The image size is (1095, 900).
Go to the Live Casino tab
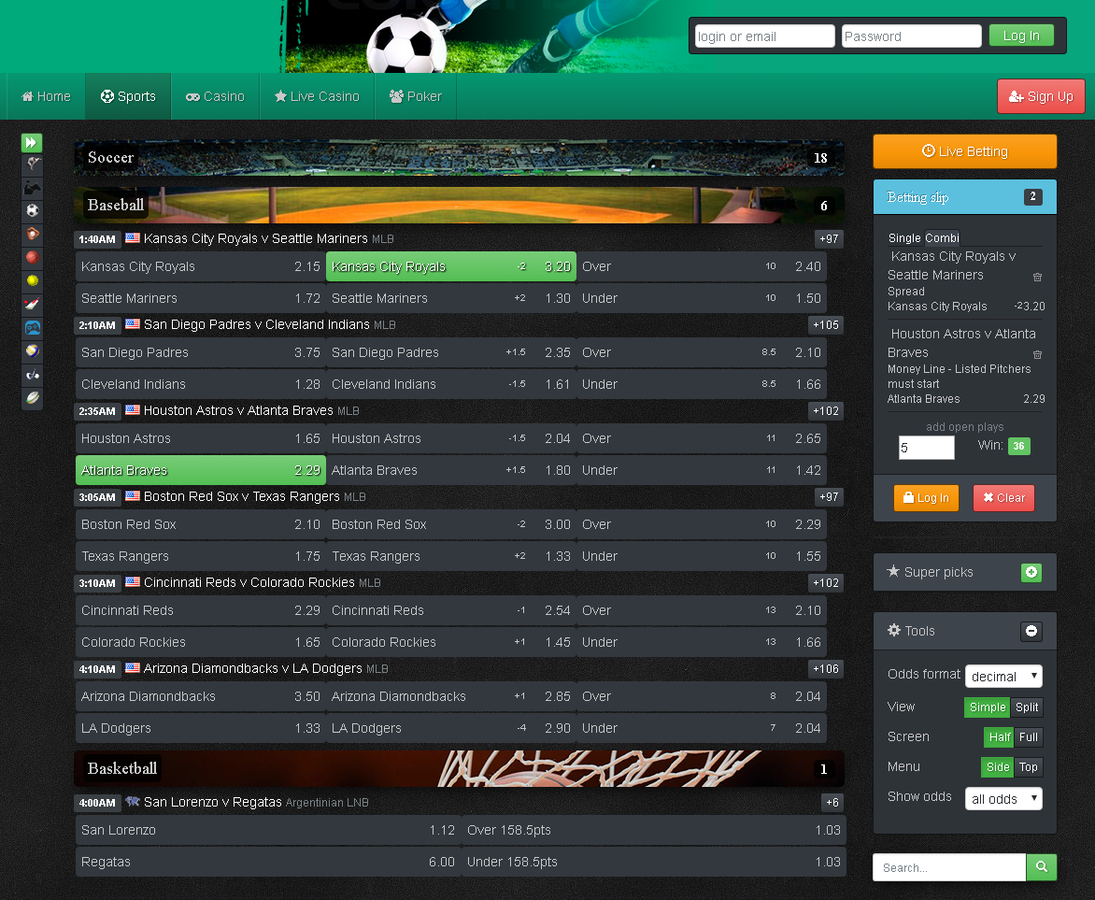click(317, 96)
